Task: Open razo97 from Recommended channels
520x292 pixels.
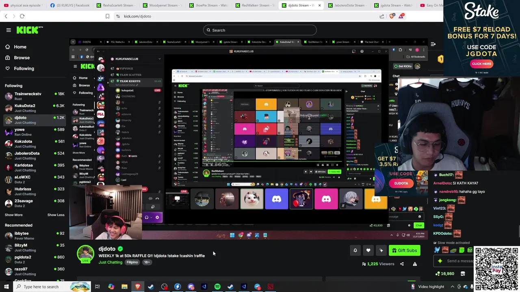Action: pyautogui.click(x=35, y=271)
